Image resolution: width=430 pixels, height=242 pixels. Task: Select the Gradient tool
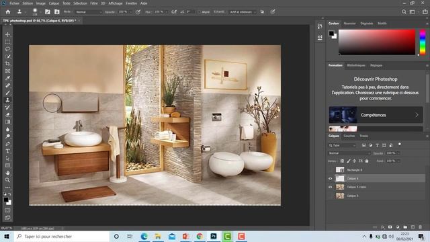(x=7, y=122)
